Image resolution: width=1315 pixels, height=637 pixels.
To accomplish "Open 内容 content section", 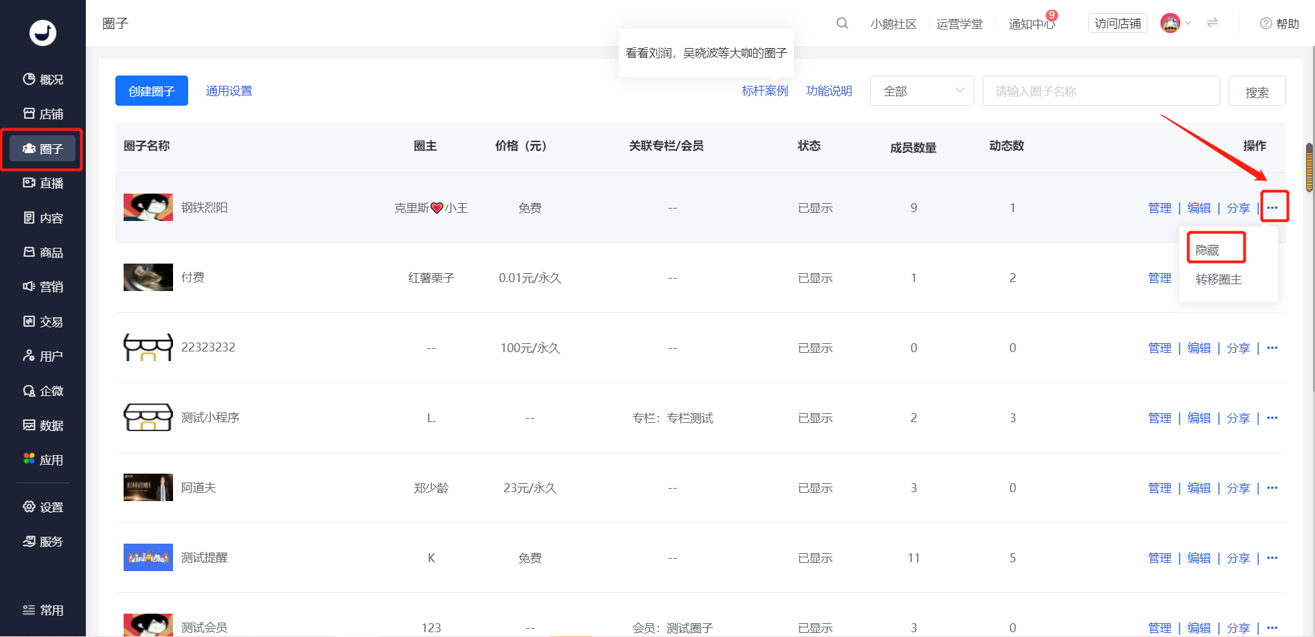I will pyautogui.click(x=43, y=218).
